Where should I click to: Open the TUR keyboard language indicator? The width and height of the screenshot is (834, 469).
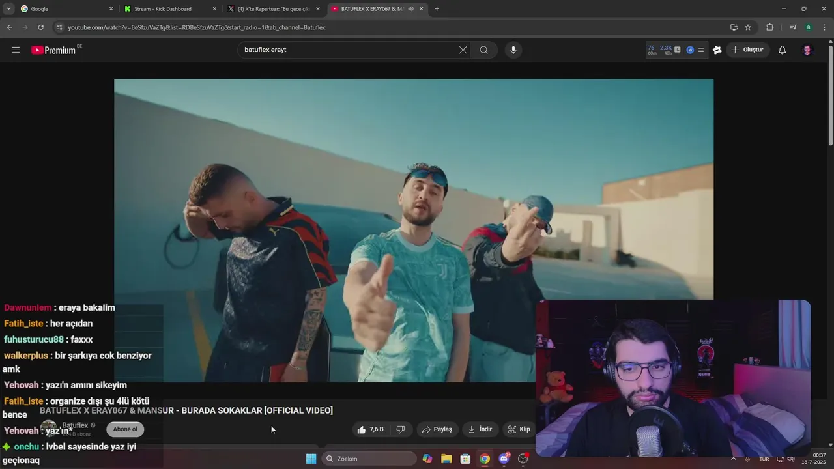764,459
